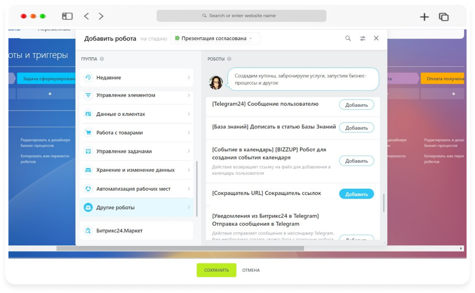This screenshot has height=293, width=475.
Task: Open the browser sidebar toggle icon
Action: [67, 16]
